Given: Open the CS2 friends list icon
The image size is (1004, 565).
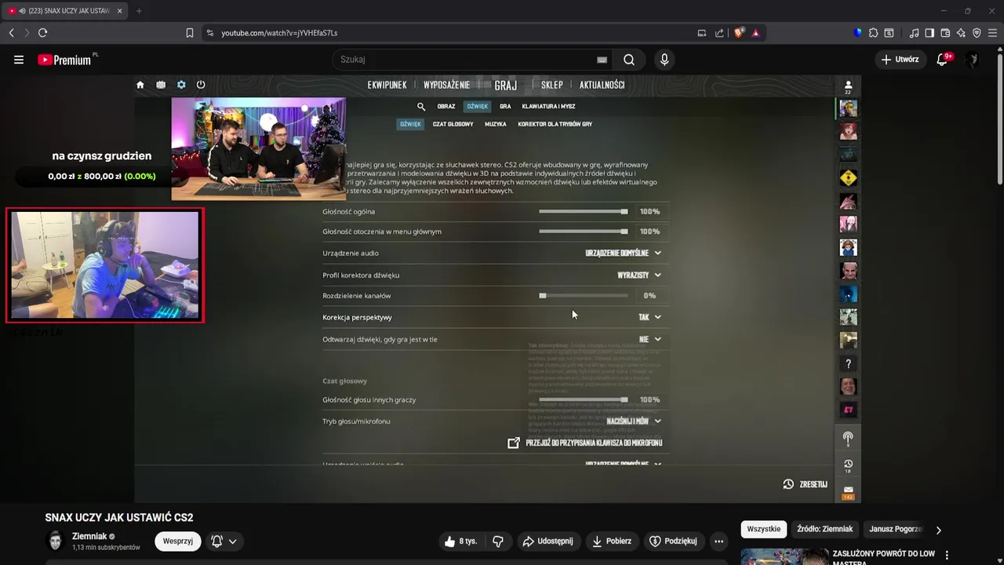Looking at the screenshot, I should coord(848,86).
